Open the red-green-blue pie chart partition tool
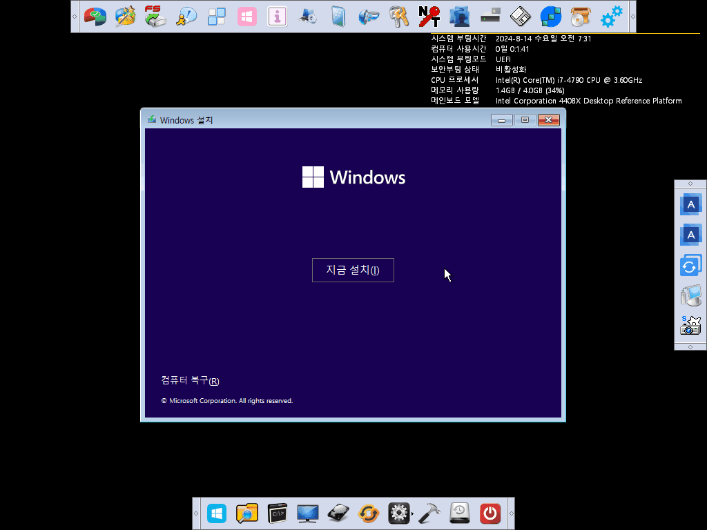Viewport: 707px width, 530px height. coord(95,17)
